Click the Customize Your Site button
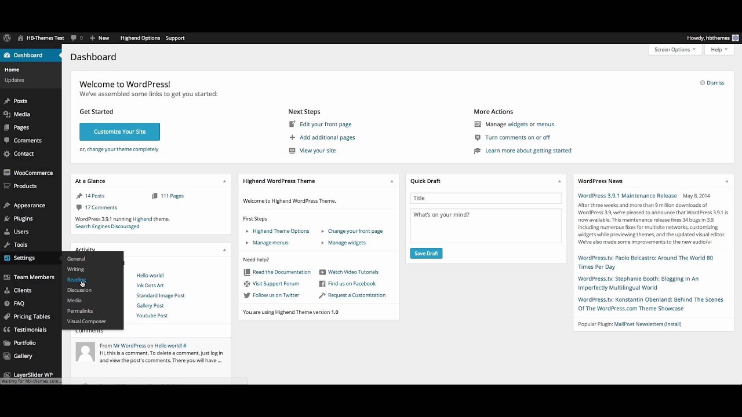This screenshot has height=417, width=742. coord(119,131)
